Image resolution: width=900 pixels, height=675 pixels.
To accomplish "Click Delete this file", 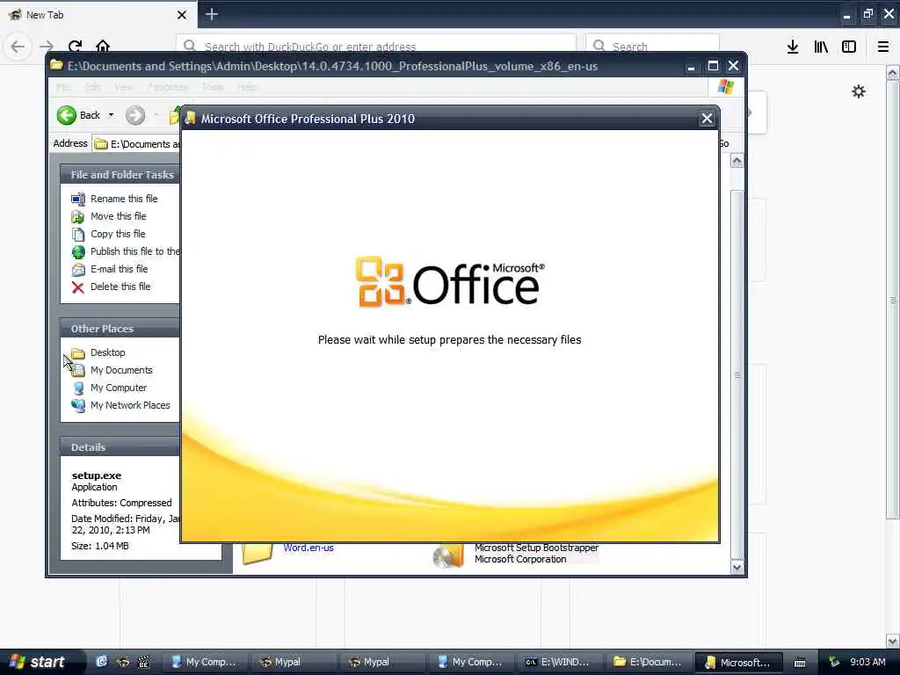I will tap(120, 287).
